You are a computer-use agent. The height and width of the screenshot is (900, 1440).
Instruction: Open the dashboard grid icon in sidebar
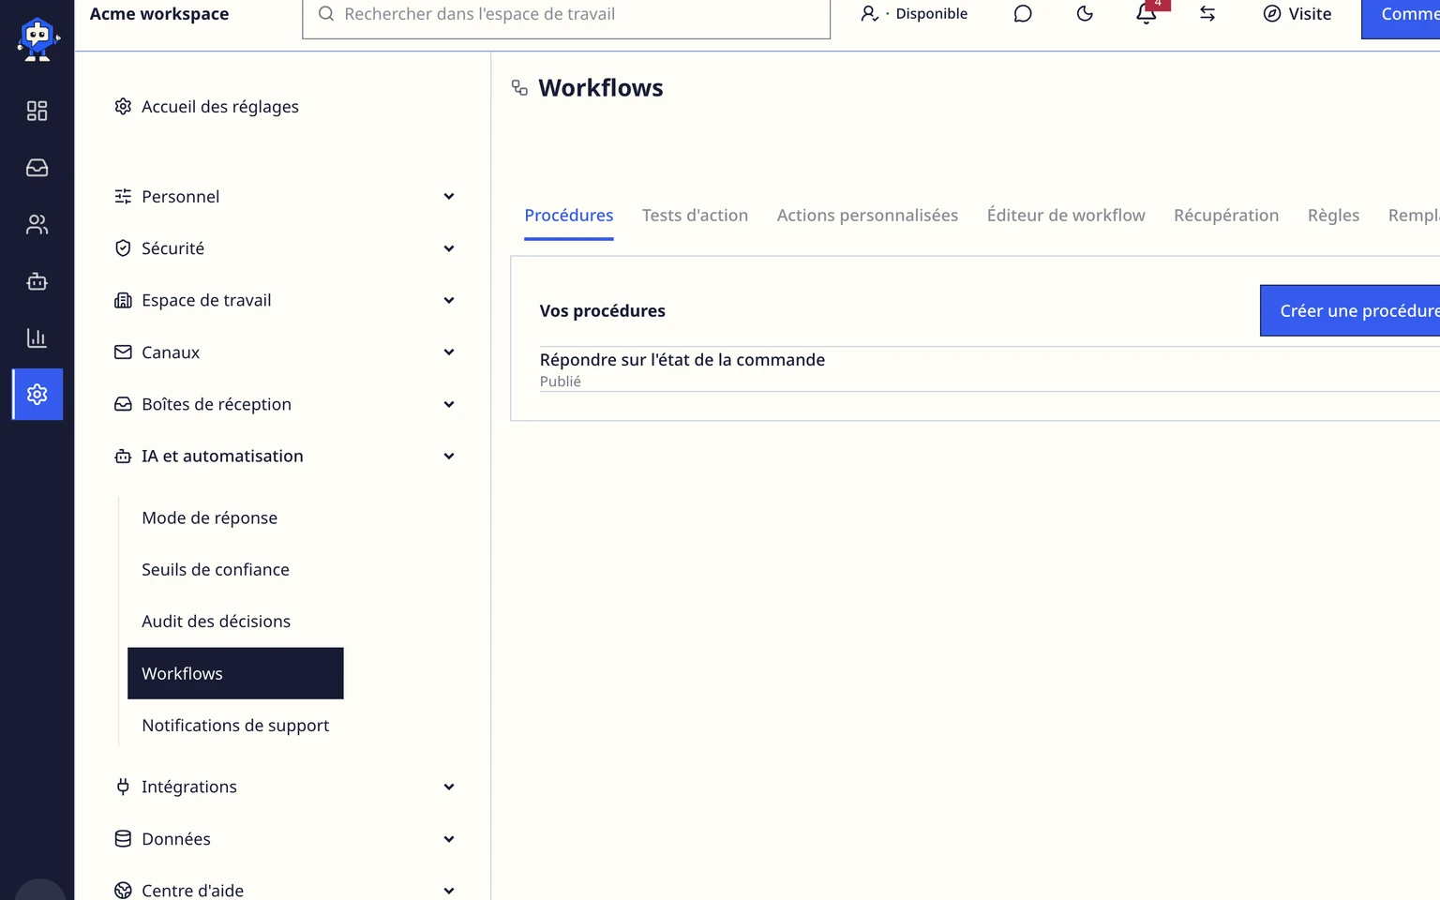click(37, 111)
